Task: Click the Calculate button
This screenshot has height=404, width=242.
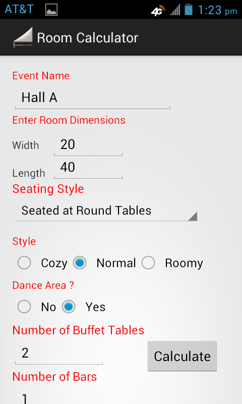Action: (x=182, y=356)
